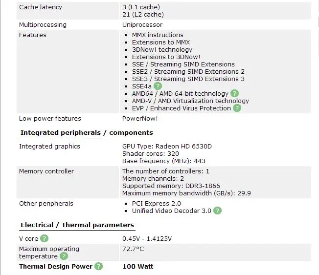Click the AMD-V Virtualization technology feature
Image resolution: width=319 pixels, height=275 pixels.
(x=190, y=101)
